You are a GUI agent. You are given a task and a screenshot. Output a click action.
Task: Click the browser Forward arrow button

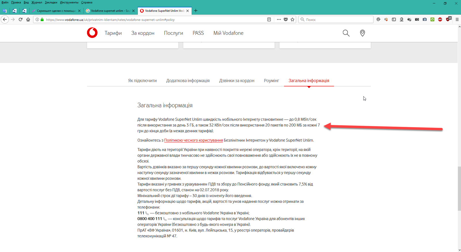click(x=13, y=20)
